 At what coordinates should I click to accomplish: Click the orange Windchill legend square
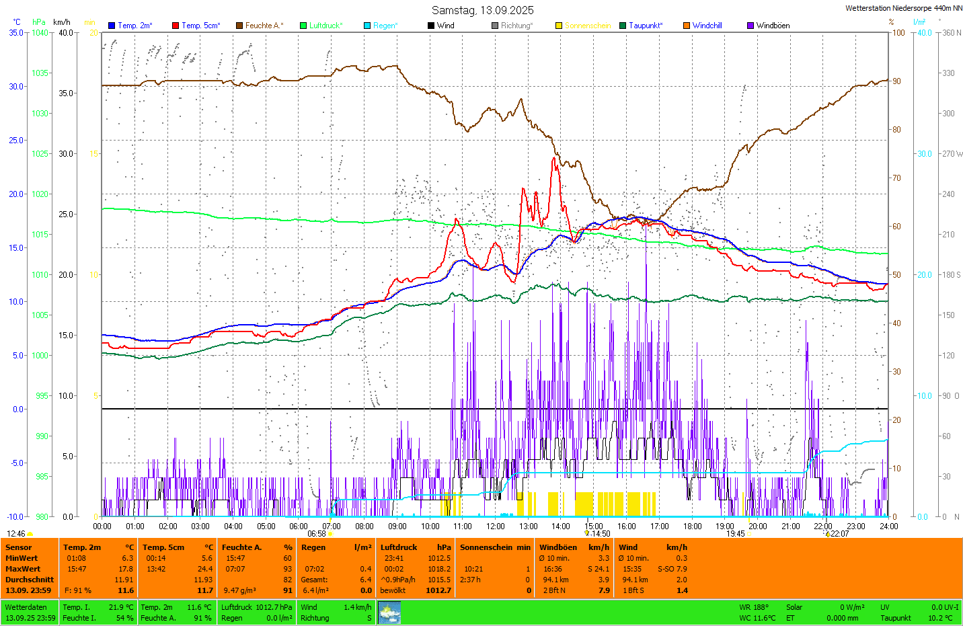[687, 26]
